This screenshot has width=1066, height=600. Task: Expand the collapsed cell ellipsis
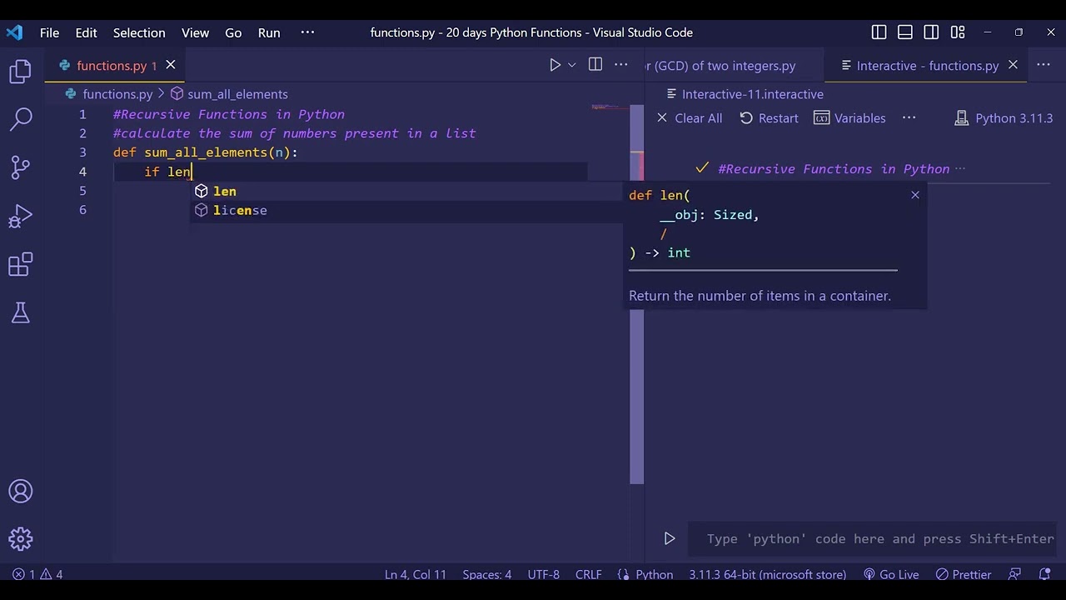tap(960, 168)
